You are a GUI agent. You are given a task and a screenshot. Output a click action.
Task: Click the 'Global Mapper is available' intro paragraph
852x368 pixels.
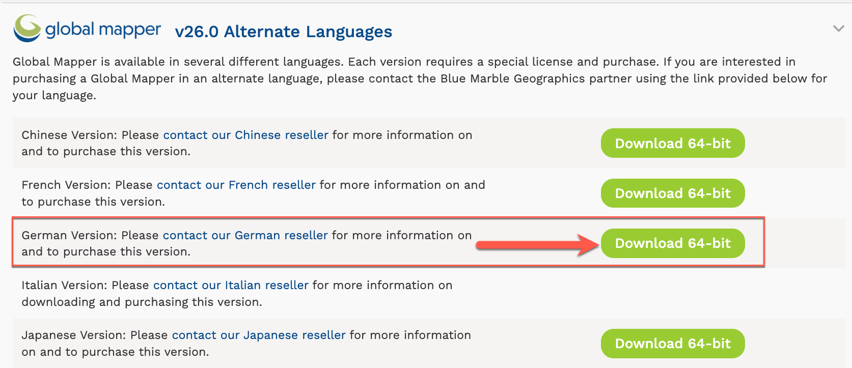tap(420, 78)
